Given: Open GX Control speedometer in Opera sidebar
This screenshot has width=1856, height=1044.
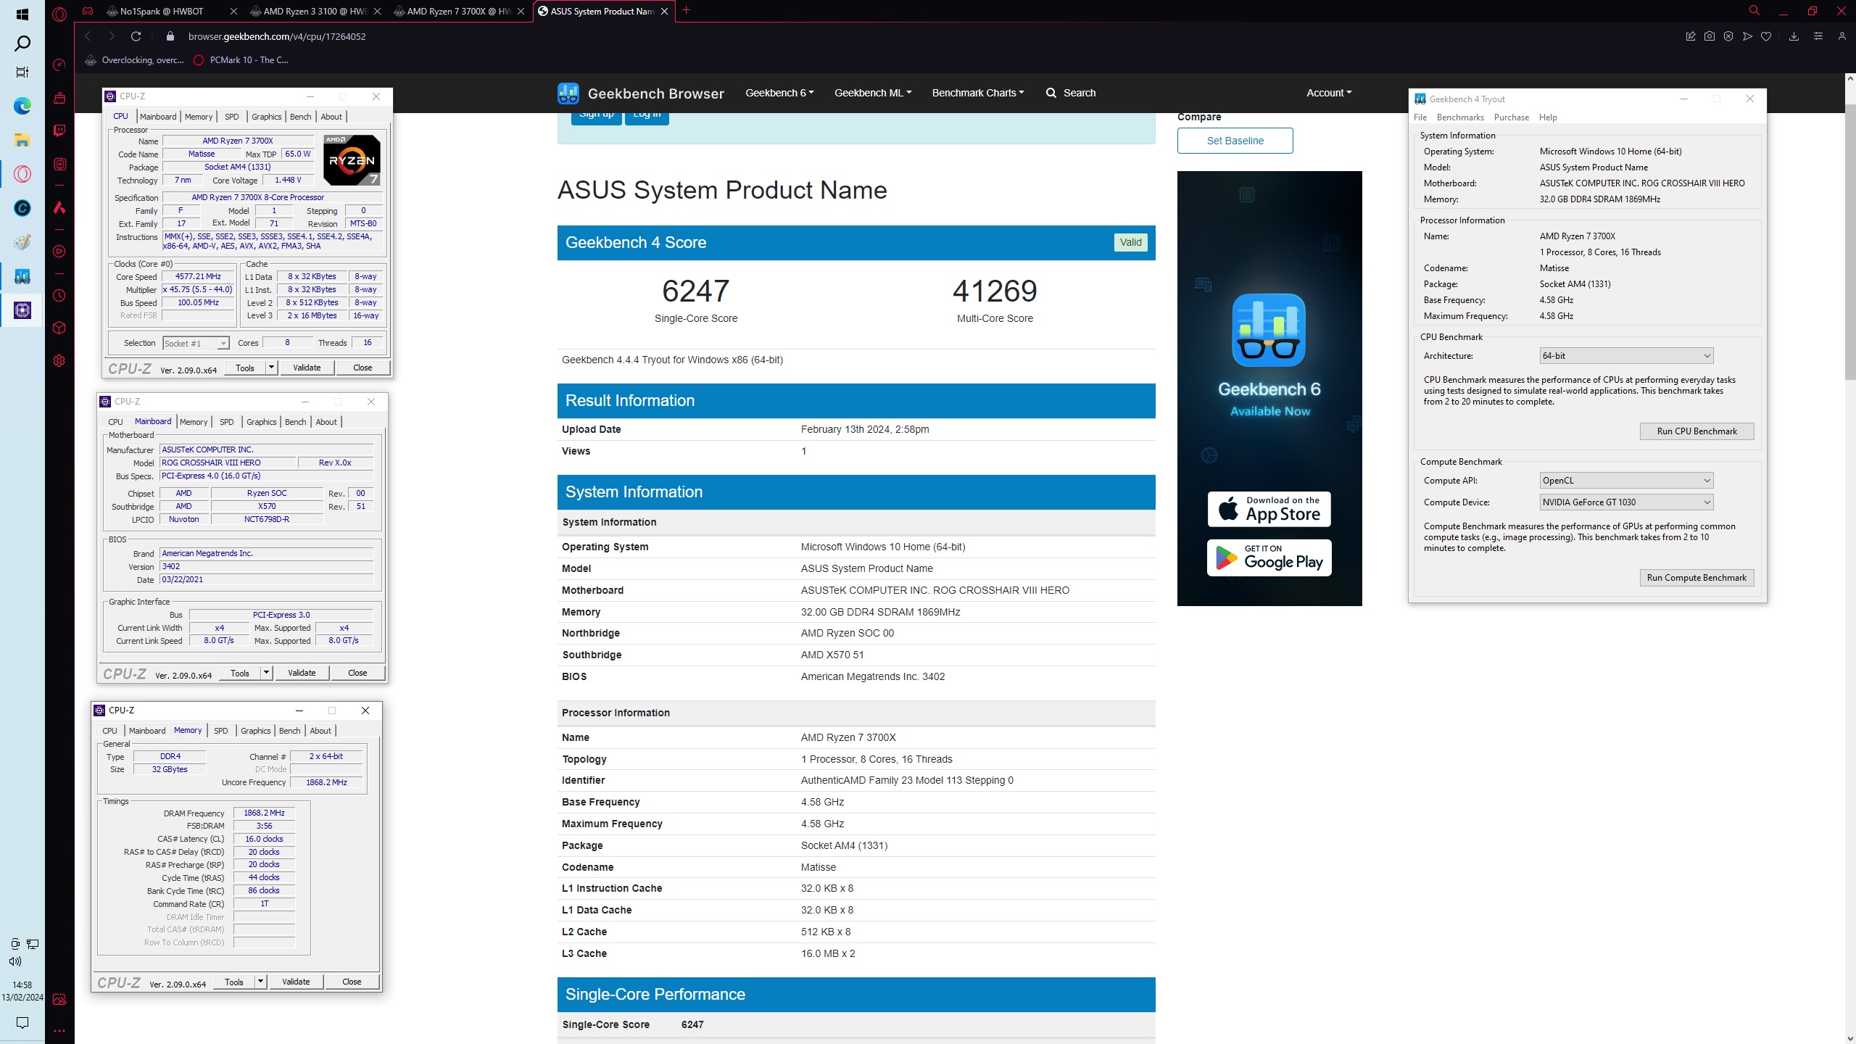Looking at the screenshot, I should coord(59,65).
